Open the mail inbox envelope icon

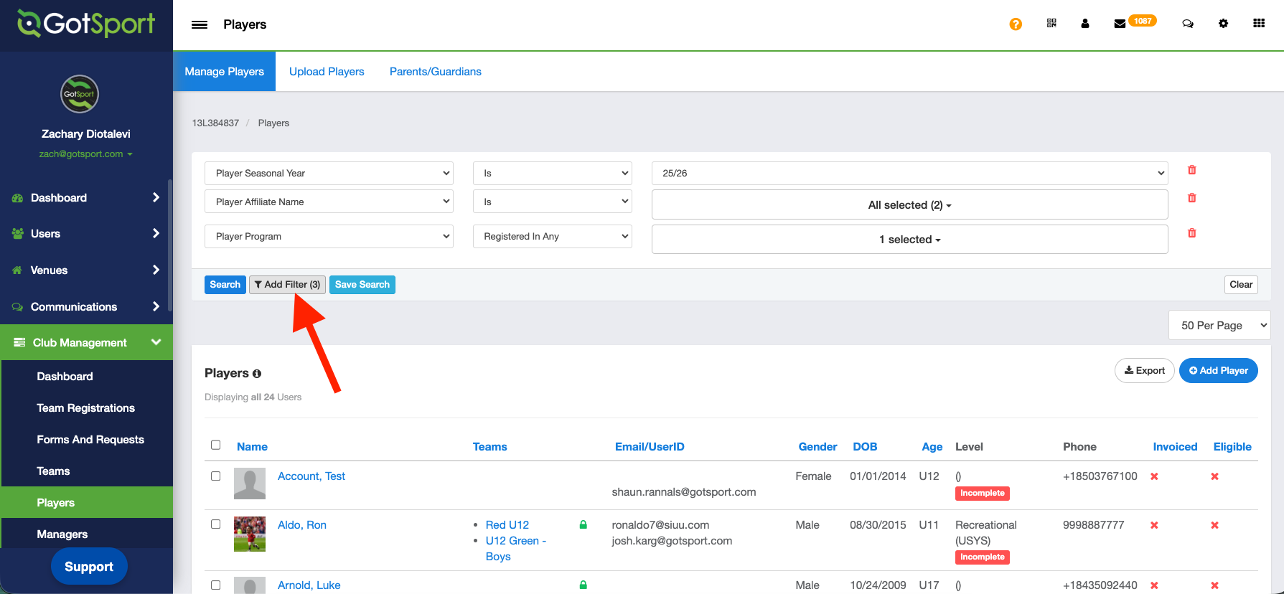coord(1119,24)
